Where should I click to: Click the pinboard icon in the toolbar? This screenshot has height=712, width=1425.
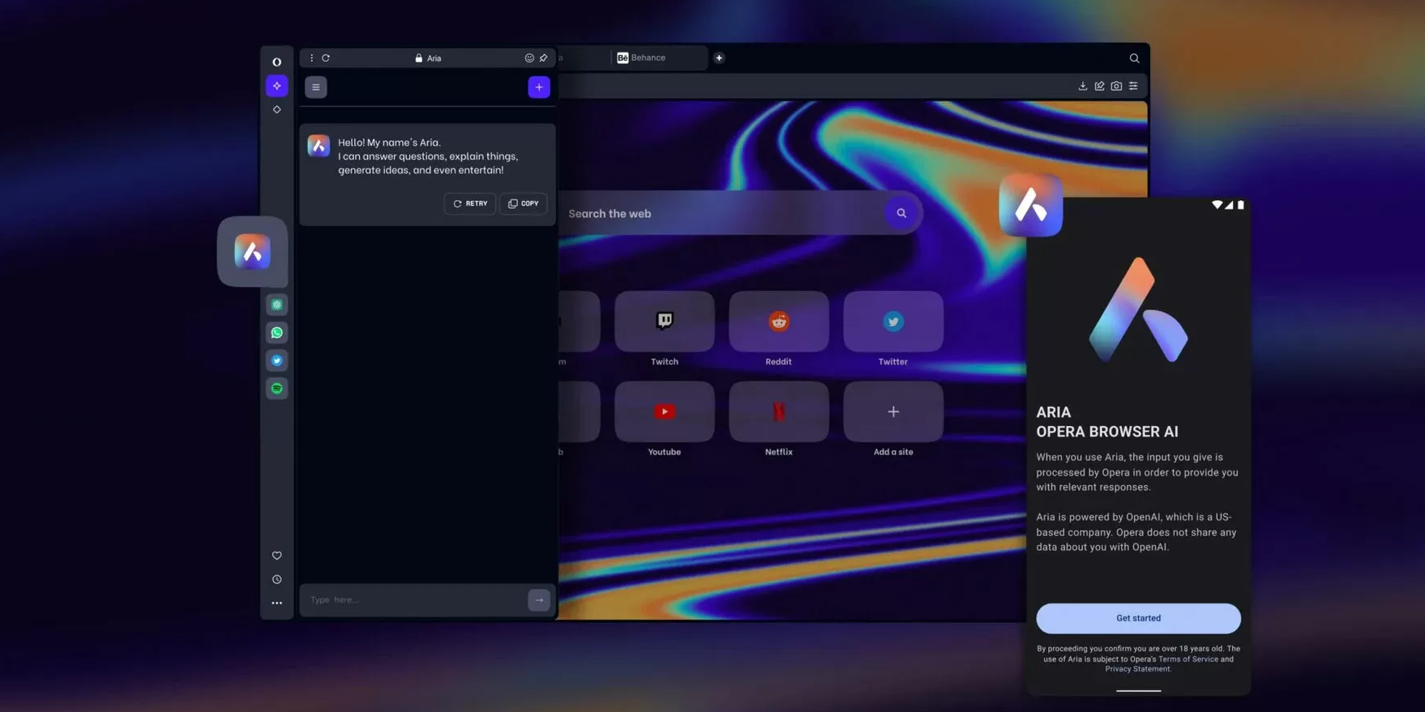pyautogui.click(x=1100, y=86)
